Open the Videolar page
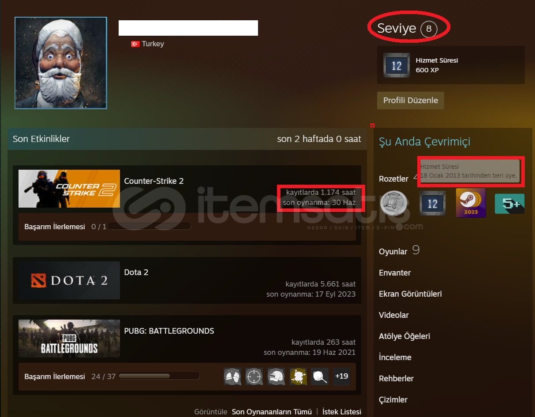This screenshot has width=535, height=417. tap(394, 315)
